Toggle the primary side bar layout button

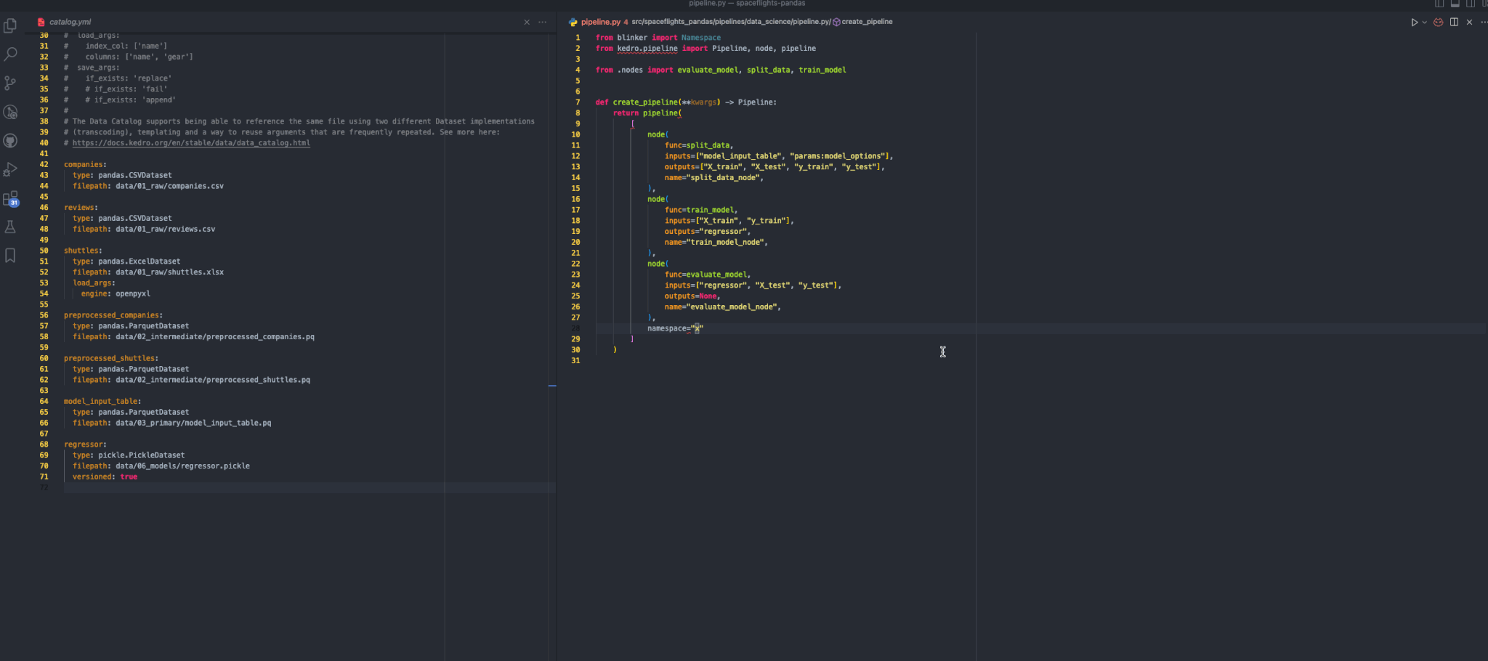tap(1439, 4)
